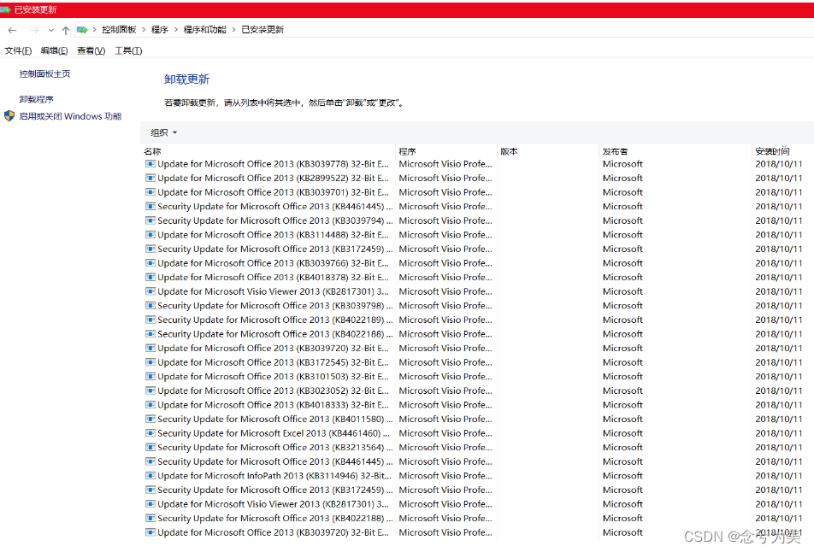Open the 文件(F) menu
This screenshot has height=552, width=814.
click(x=18, y=50)
